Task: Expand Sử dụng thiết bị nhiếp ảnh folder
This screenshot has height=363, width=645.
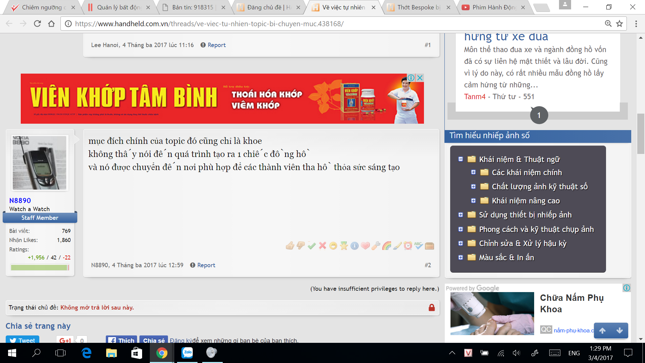Action: coord(461,215)
